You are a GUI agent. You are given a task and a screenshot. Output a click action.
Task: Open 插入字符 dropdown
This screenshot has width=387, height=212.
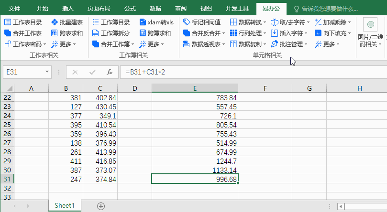306,33
